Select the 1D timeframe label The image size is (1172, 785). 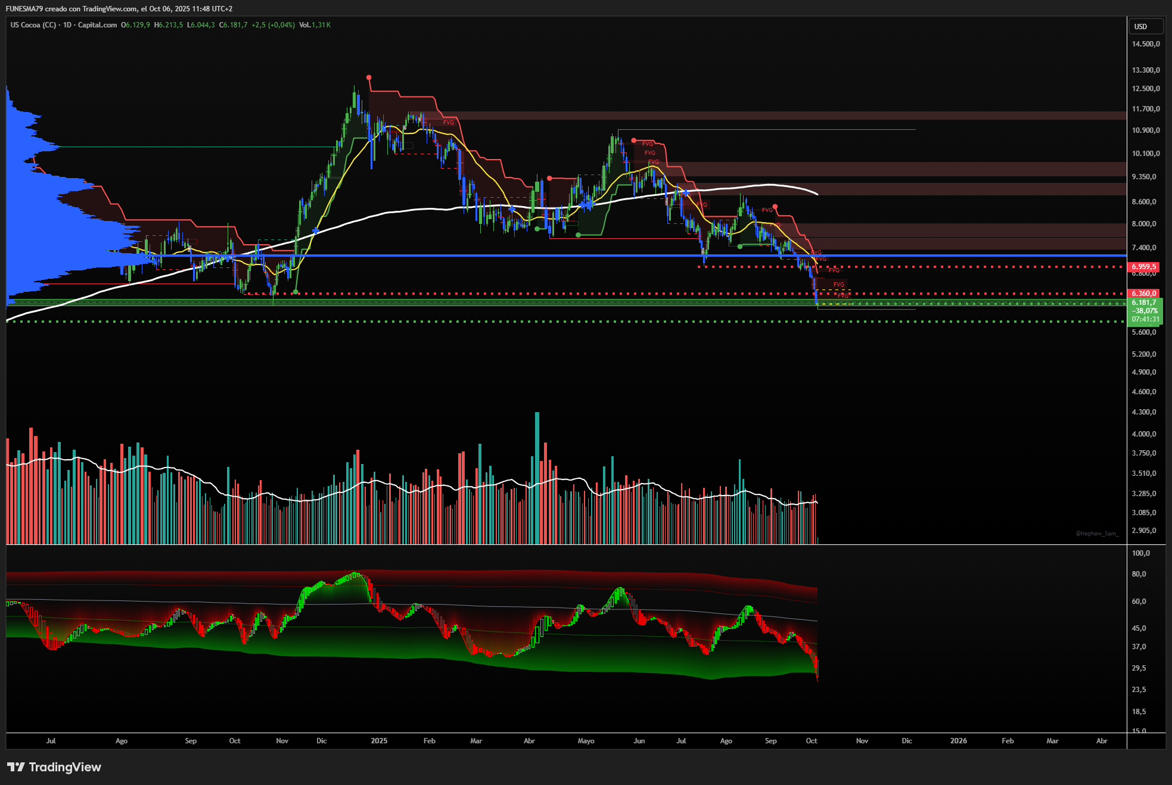[67, 25]
